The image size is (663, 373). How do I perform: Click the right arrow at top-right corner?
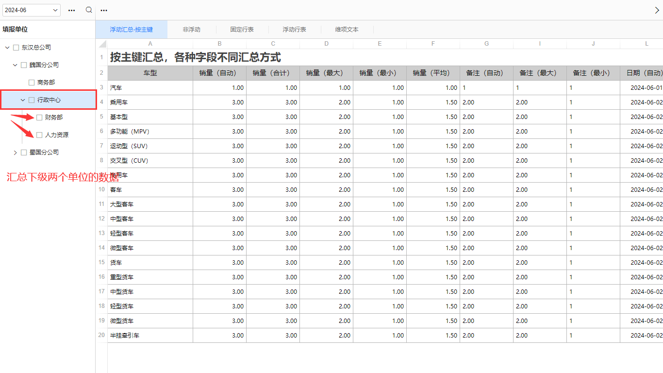[x=657, y=10]
